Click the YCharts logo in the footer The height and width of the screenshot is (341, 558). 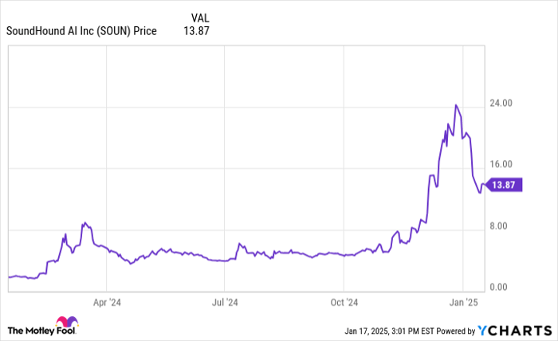coord(514,330)
